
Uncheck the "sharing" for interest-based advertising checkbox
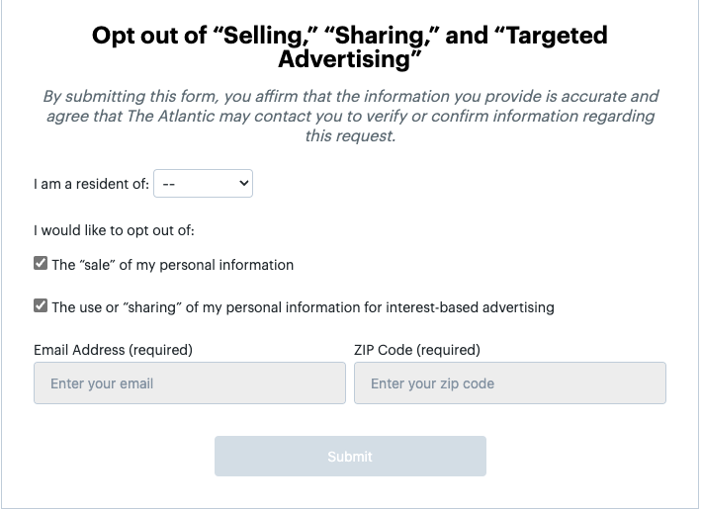point(41,306)
